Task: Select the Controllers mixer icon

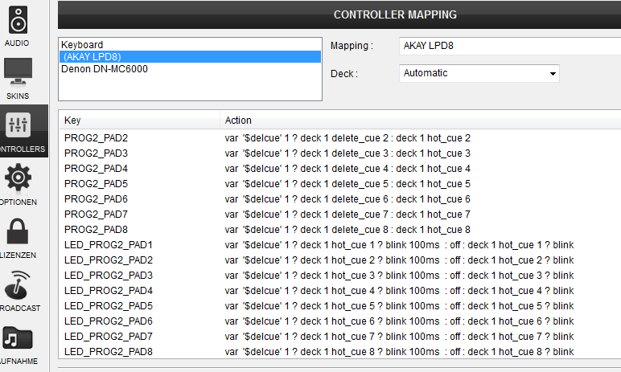Action: (x=18, y=125)
